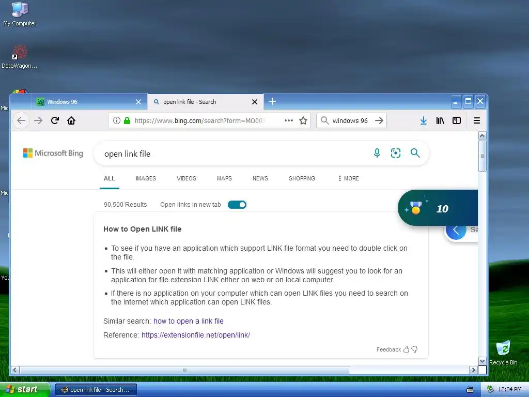529x397 pixels.
Task: Click magnifier icon in the windows 96 search box
Action: click(324, 120)
